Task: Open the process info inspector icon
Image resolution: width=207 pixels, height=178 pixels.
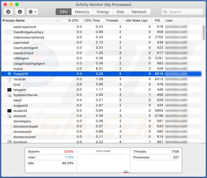Action: (20, 12)
